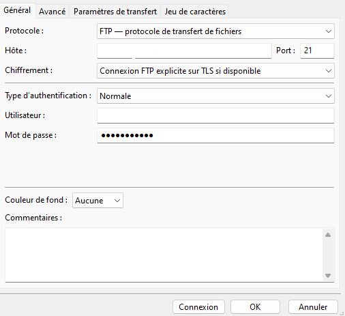Click the FTP protocol chevron arrow
This screenshot has height=316, width=345.
tap(328, 31)
